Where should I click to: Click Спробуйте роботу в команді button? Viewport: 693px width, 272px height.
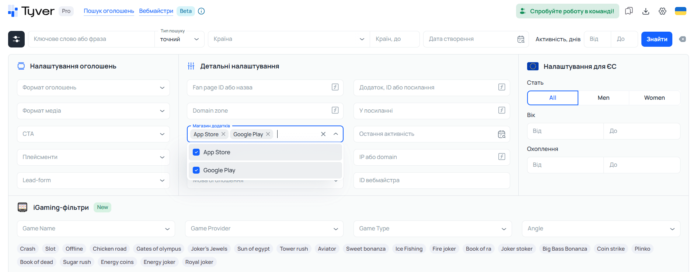[x=568, y=11]
